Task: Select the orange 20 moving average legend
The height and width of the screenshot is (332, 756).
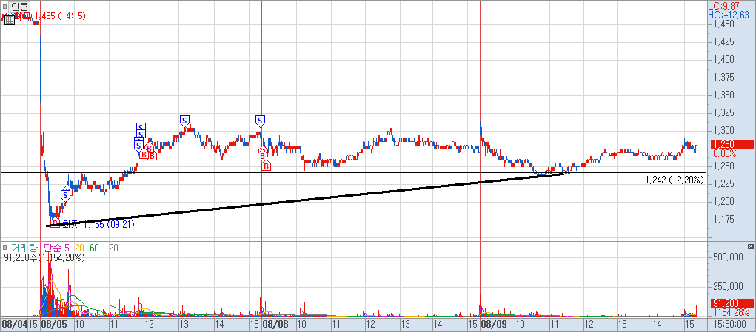Action: [x=79, y=248]
